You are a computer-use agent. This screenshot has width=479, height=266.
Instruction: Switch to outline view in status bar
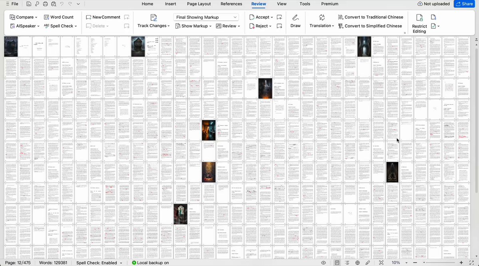coord(347,263)
